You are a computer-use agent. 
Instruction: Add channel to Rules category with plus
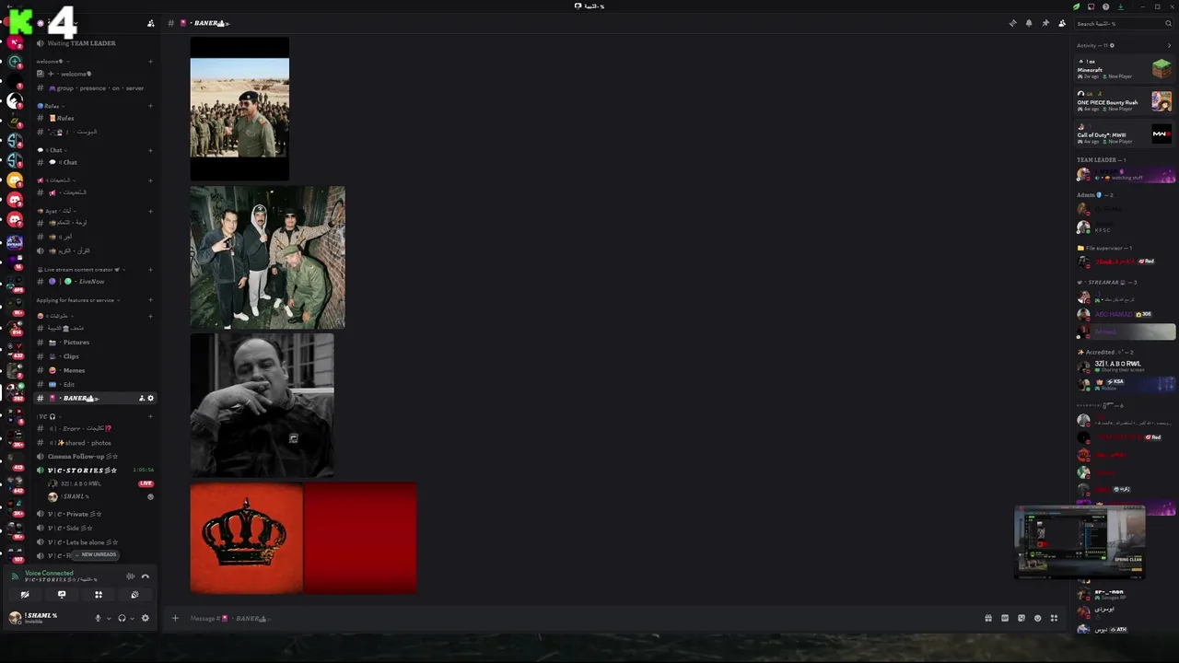pos(150,106)
